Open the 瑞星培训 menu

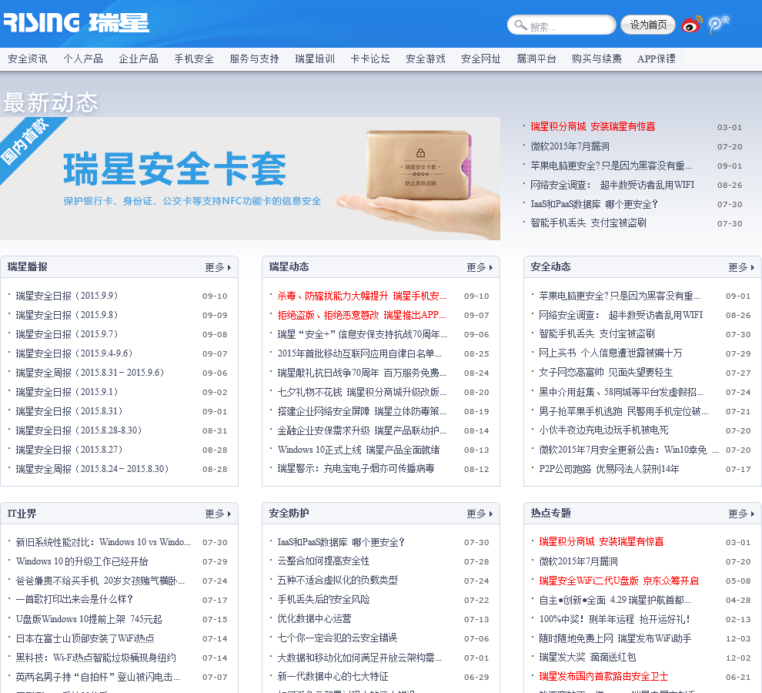(x=315, y=59)
